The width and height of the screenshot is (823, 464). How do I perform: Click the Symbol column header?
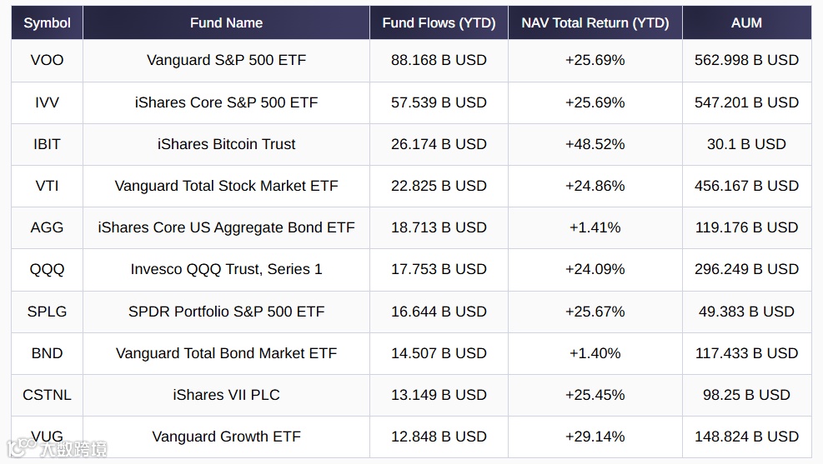click(x=47, y=22)
